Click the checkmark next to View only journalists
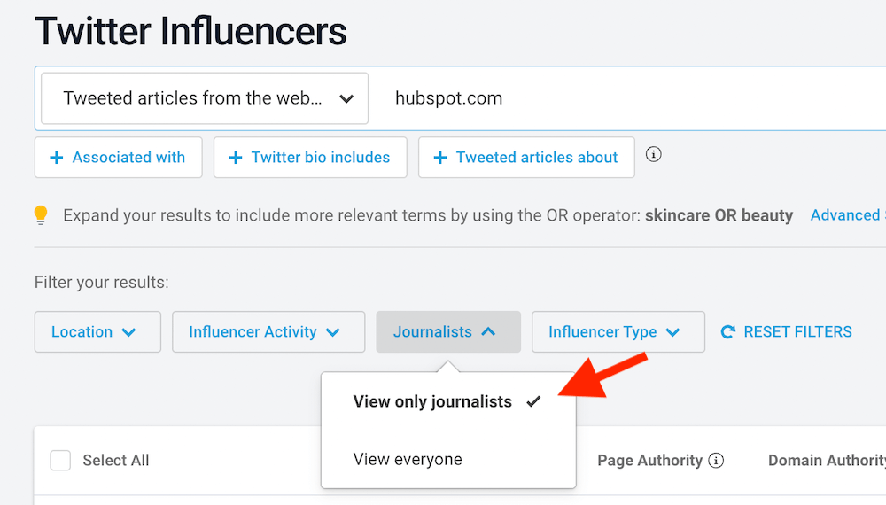This screenshot has height=505, width=886. pyautogui.click(x=532, y=401)
